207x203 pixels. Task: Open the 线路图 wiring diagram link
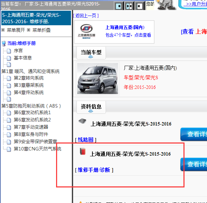pyautogui.click(x=85, y=140)
